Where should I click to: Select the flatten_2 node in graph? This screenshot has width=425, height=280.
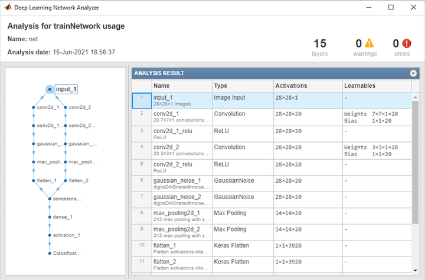pyautogui.click(x=78, y=180)
